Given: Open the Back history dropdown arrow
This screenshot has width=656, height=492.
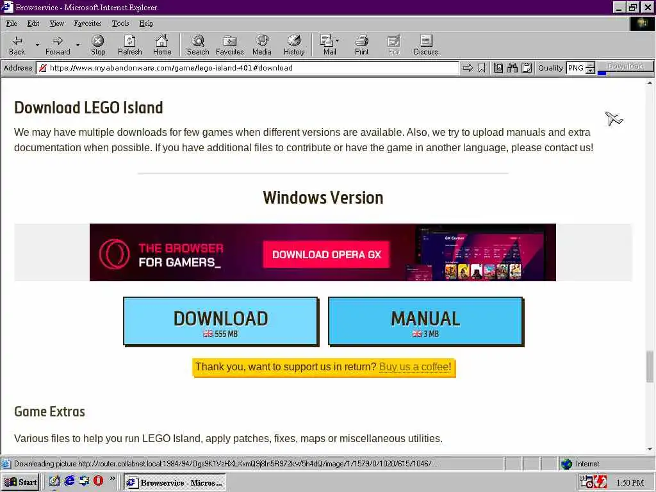Looking at the screenshot, I should [37, 44].
